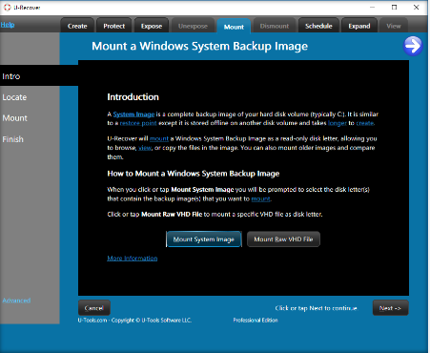
Task: Click the Cancel button
Action: (94, 308)
